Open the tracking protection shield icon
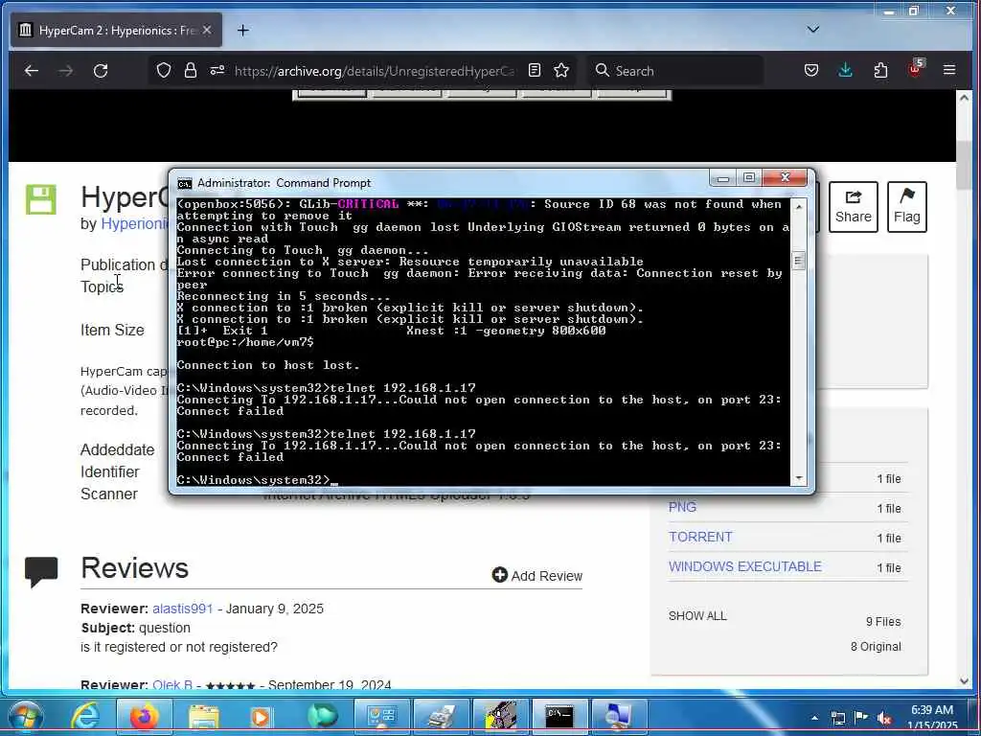The image size is (981, 736). pos(163,71)
